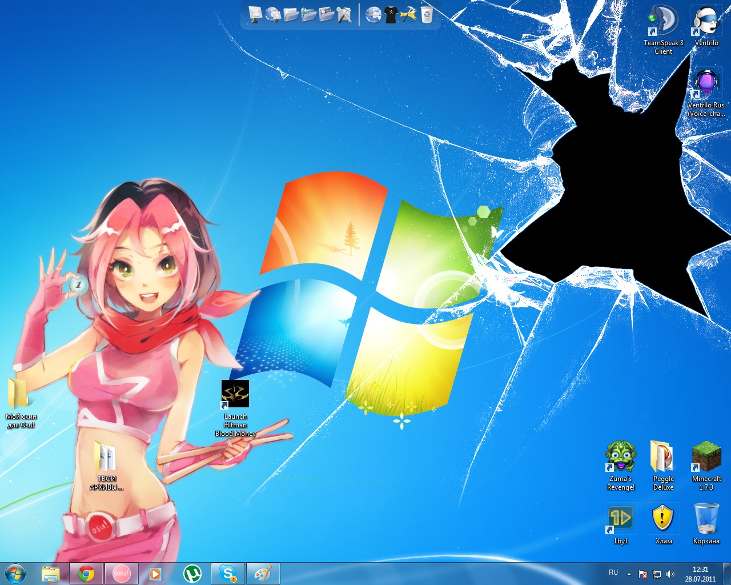Image resolution: width=731 pixels, height=585 pixels.
Task: Switch to Skype on the taskbar
Action: 228,574
